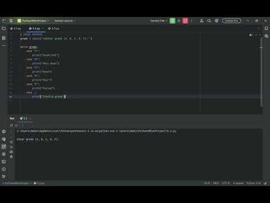The width and height of the screenshot is (270, 203).
Task: Open the Notifications bell icon
Action: point(266,28)
